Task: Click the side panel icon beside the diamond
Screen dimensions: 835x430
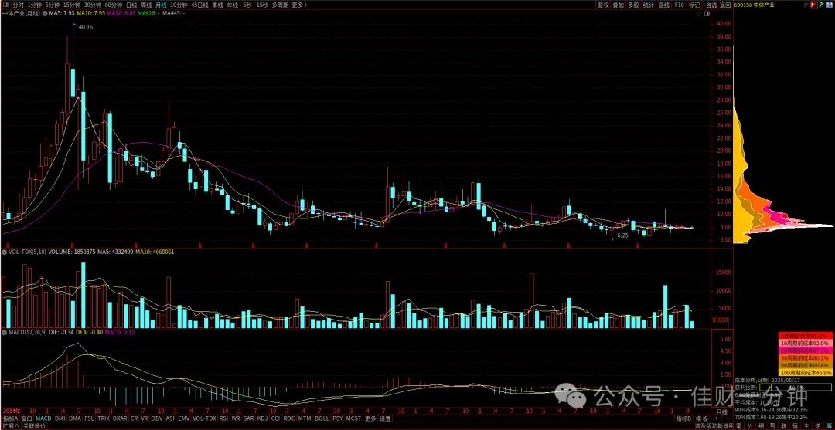Action: pos(707,14)
